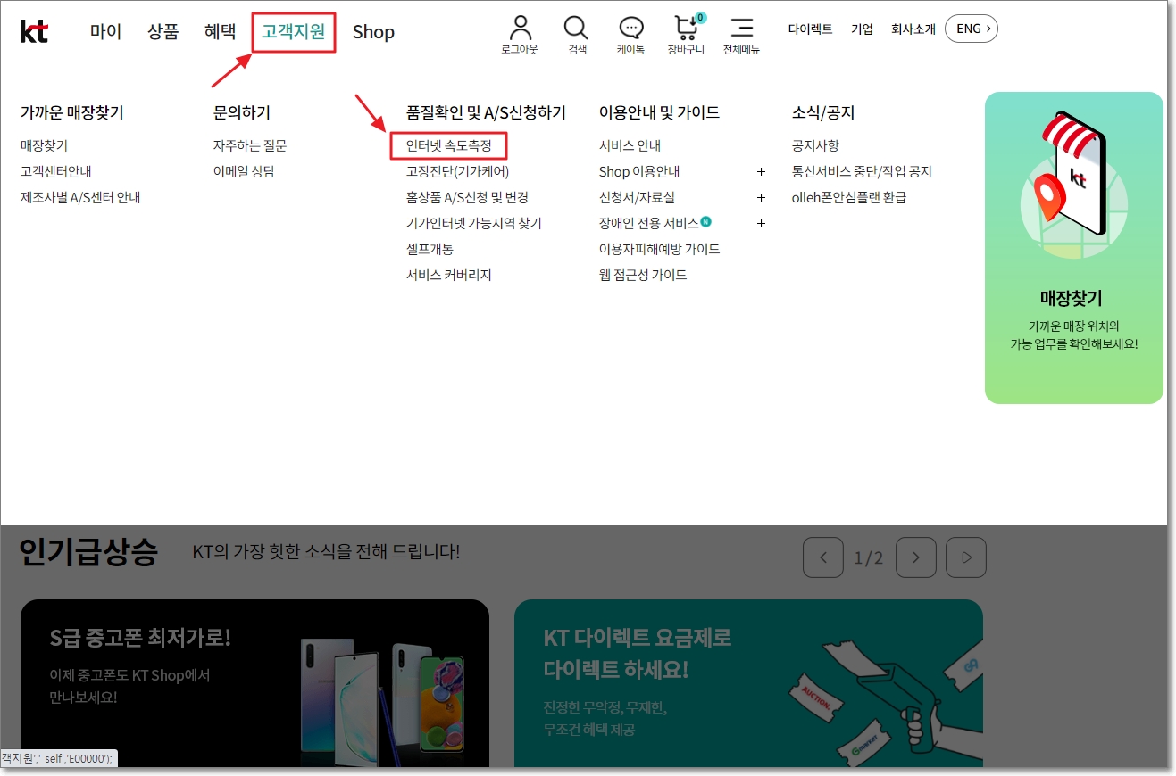The width and height of the screenshot is (1176, 776).
Task: Click the 매장찾기 store illustration banner
Action: point(1074,248)
